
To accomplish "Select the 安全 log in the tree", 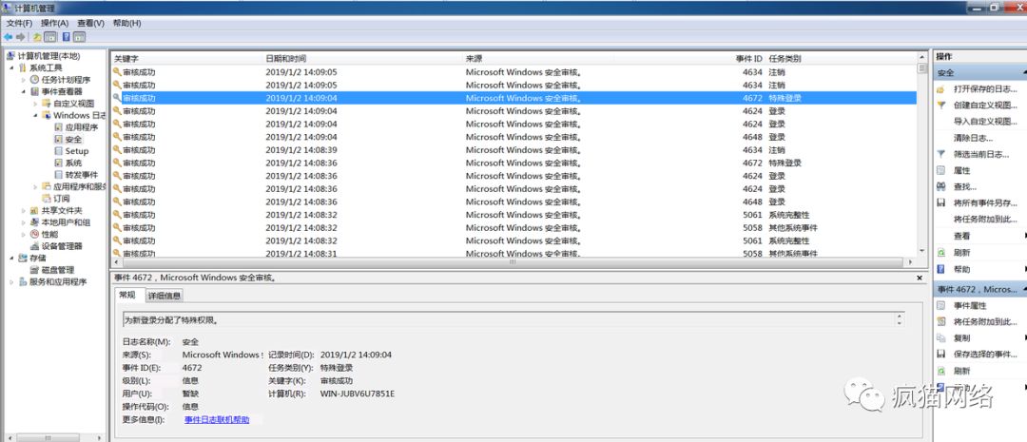I will pyautogui.click(x=73, y=139).
